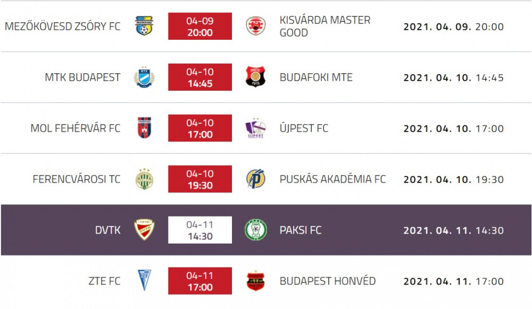Open the 04-10 17:00 match box
This screenshot has height=309, width=532.
(200, 128)
